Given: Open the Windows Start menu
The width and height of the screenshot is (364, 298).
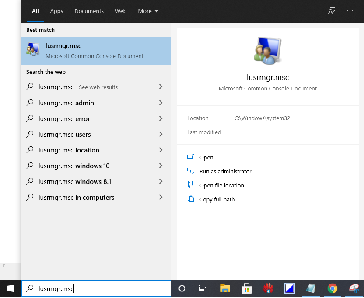Looking at the screenshot, I should (x=10, y=288).
